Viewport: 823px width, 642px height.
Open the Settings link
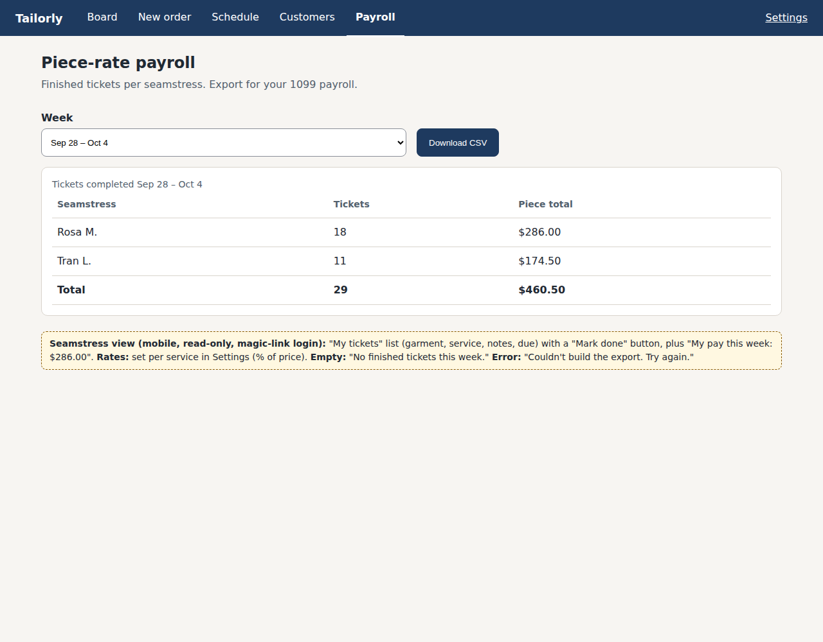click(x=786, y=18)
